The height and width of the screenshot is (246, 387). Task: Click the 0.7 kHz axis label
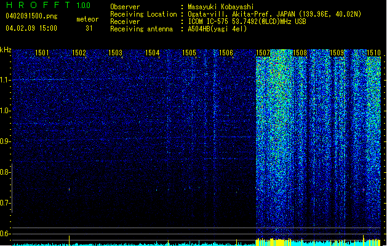[x=5, y=203]
